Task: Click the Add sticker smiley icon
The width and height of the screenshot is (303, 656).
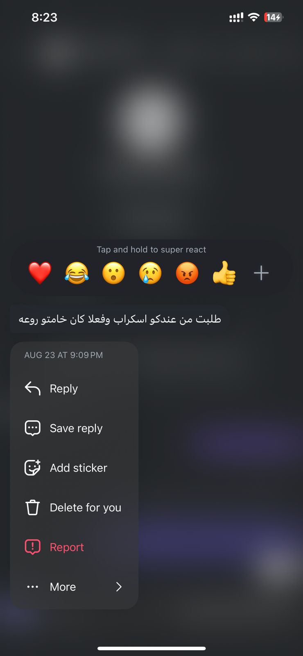Action: 33,467
